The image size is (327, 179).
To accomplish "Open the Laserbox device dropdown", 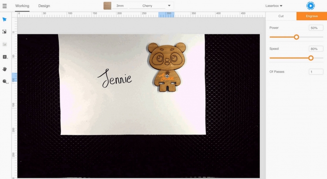I will 274,6.
